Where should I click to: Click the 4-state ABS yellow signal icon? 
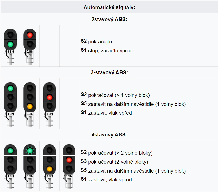click(x=49, y=167)
